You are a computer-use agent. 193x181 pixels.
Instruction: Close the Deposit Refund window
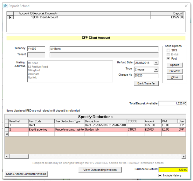coord(186,6)
